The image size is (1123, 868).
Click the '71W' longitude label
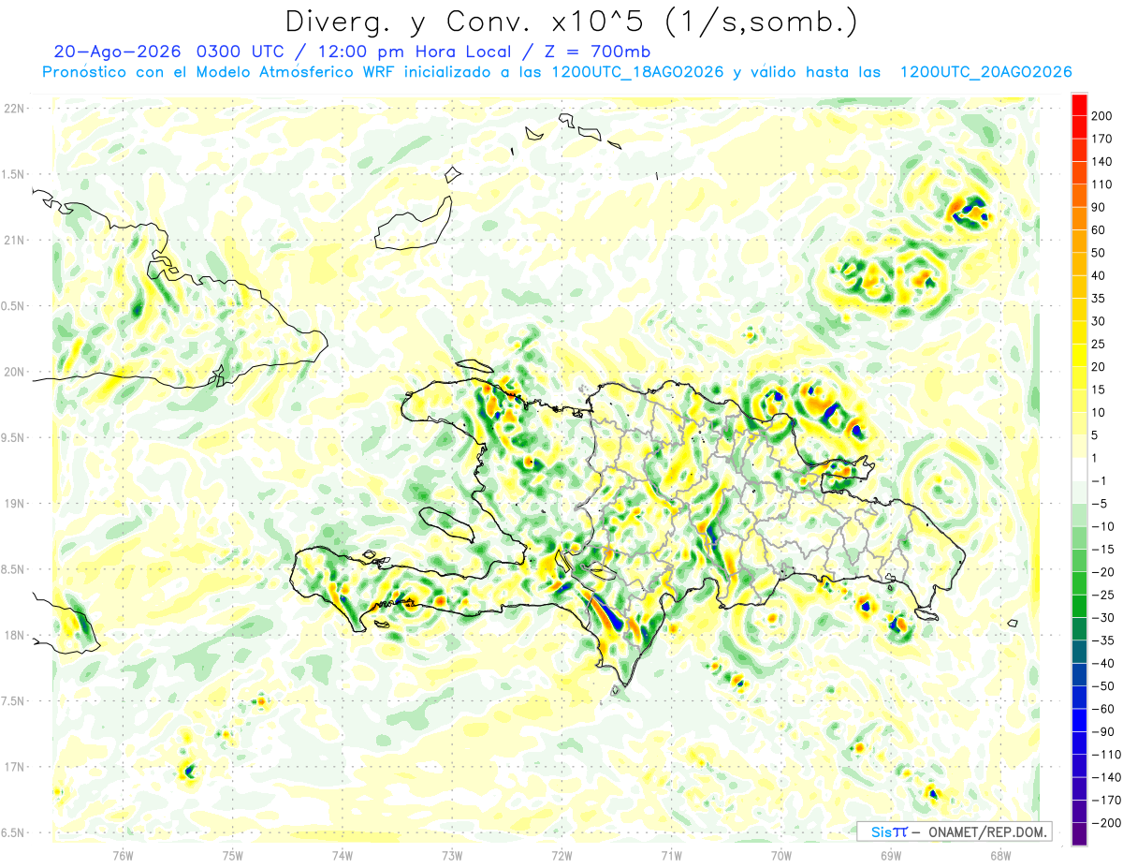pos(671,855)
